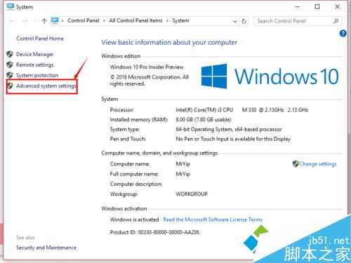The width and height of the screenshot is (351, 263).
Task: Click the shield icon beside Change settings
Action: [296, 163]
